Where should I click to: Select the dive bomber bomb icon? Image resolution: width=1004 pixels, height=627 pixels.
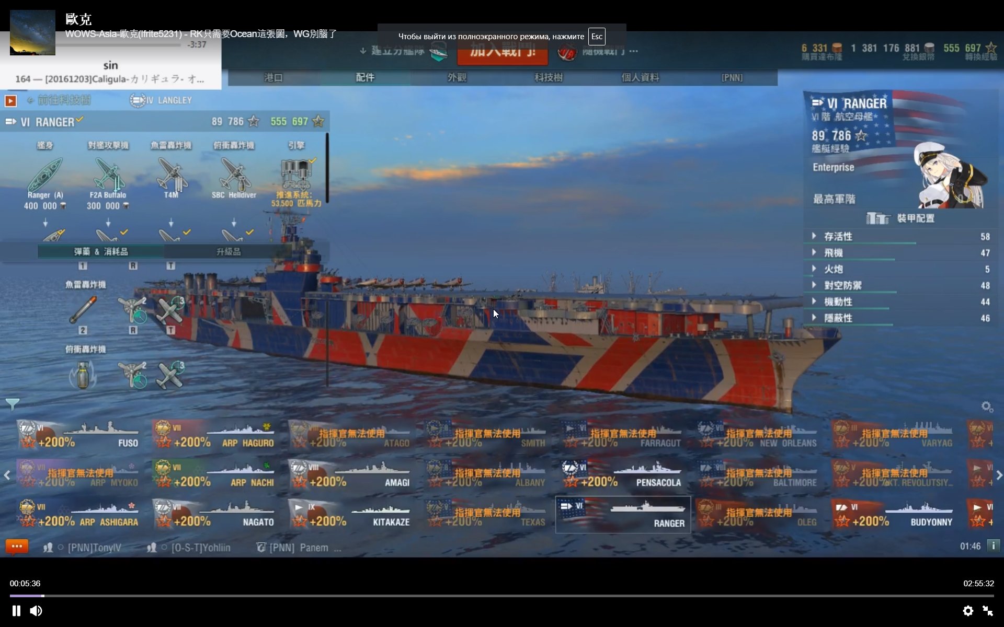(x=83, y=375)
